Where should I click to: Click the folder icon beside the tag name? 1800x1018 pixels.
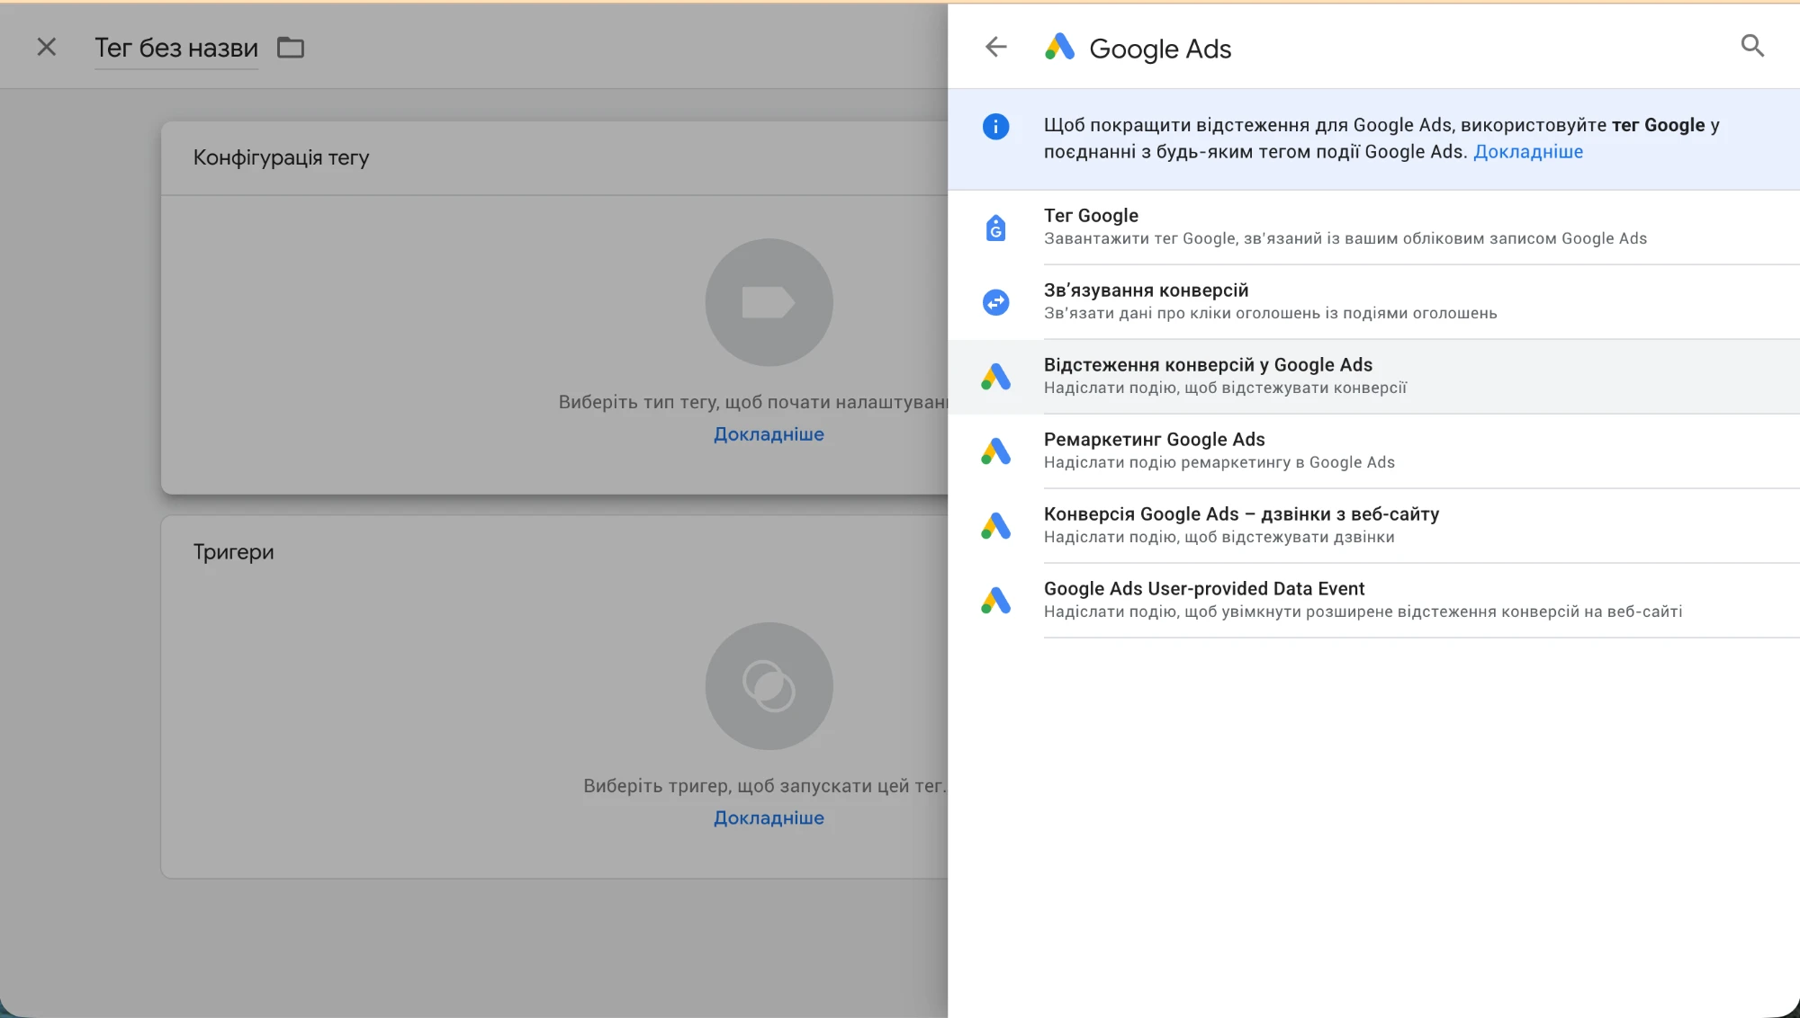[x=291, y=48]
